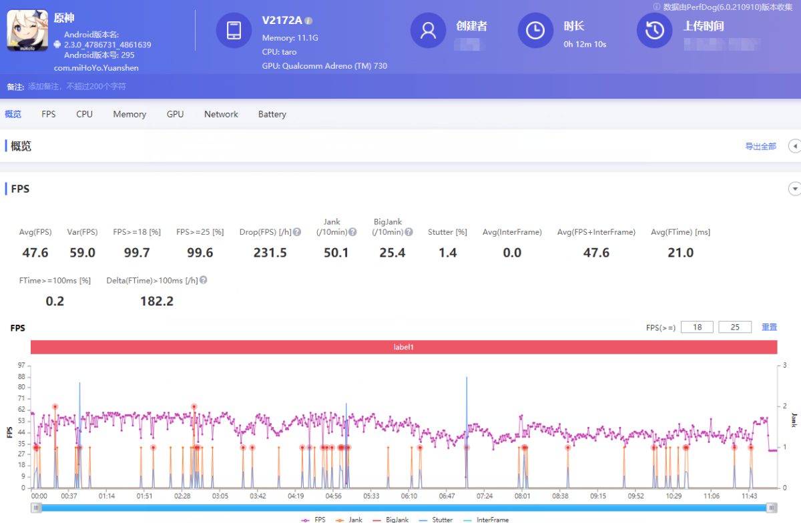Click the reset link beside FPS thresholds

(x=769, y=327)
